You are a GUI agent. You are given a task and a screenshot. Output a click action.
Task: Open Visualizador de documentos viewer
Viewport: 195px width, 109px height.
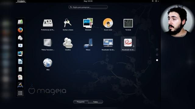[128, 44]
